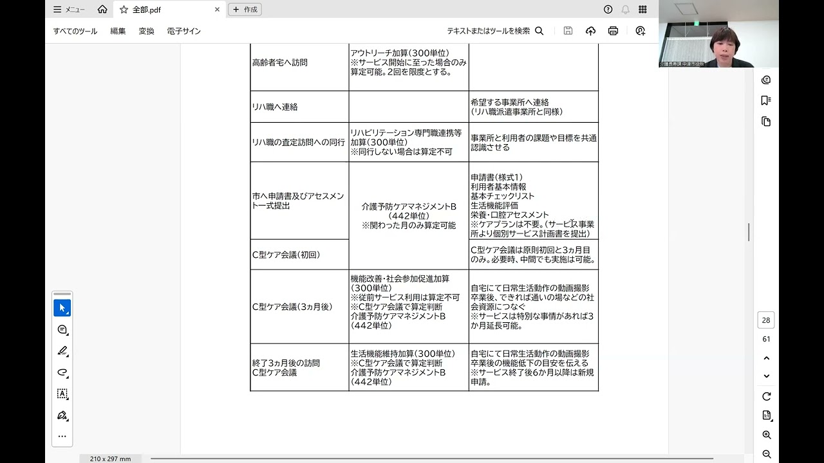The width and height of the screenshot is (824, 463).
Task: Open the bookmarks panel icon
Action: tap(766, 100)
